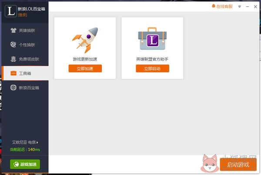
Task: Click the swirl icon beside 新浪百宝箱
Action: click(x=13, y=87)
